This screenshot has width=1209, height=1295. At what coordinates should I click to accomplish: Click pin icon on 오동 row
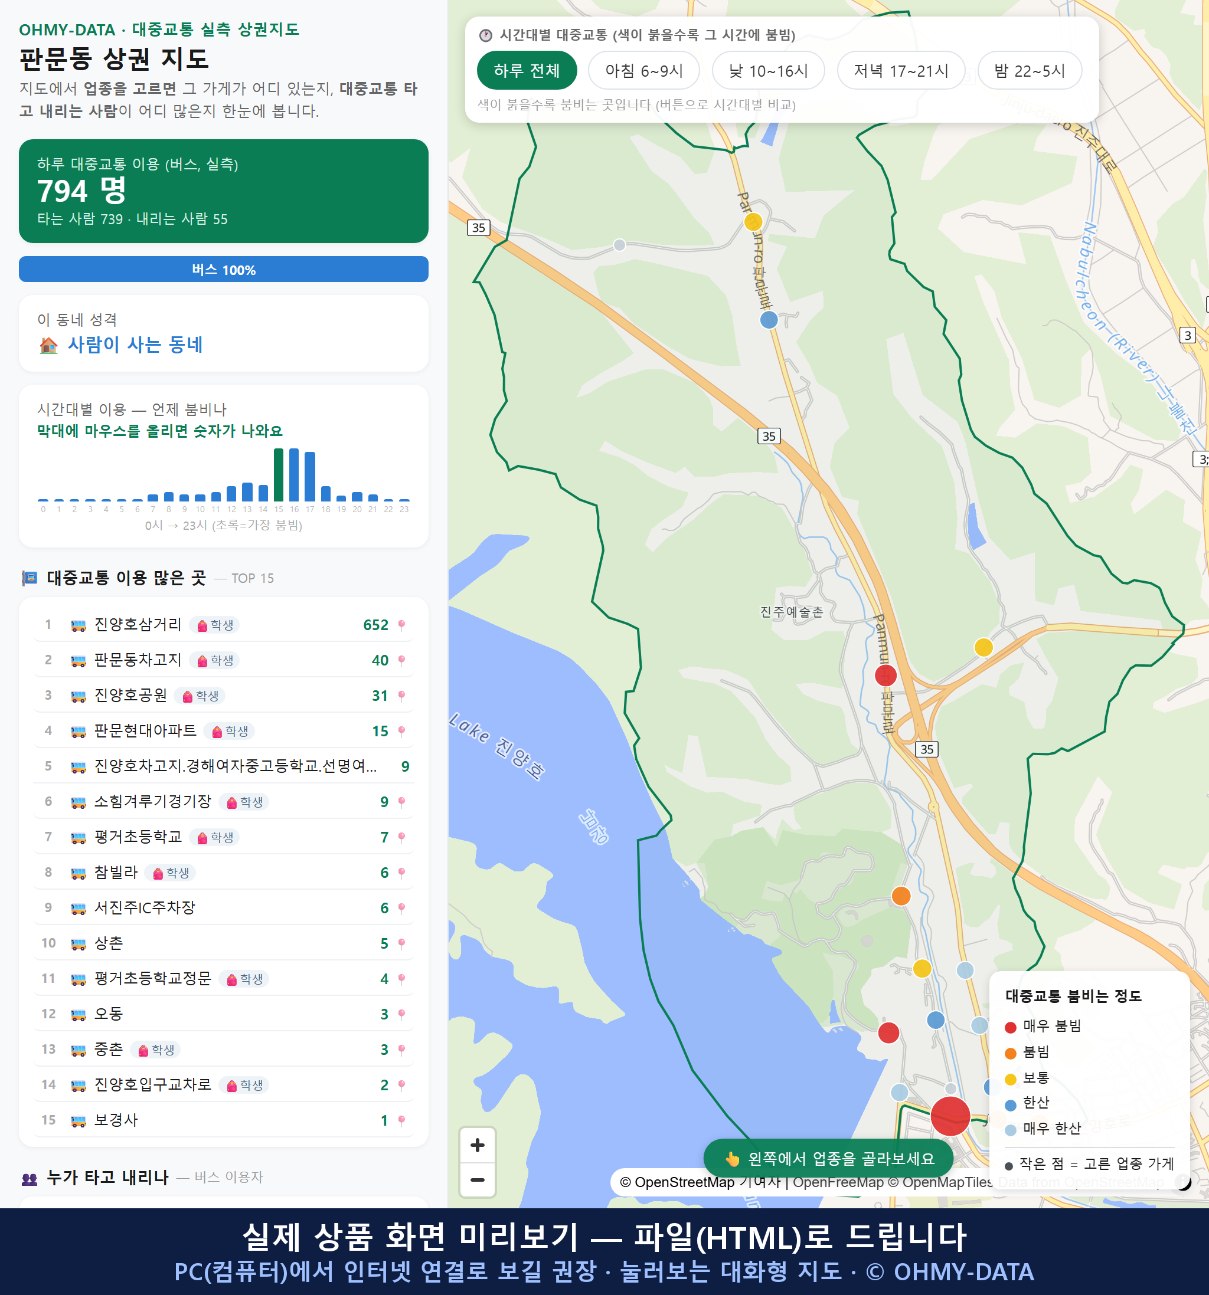pyautogui.click(x=401, y=1014)
